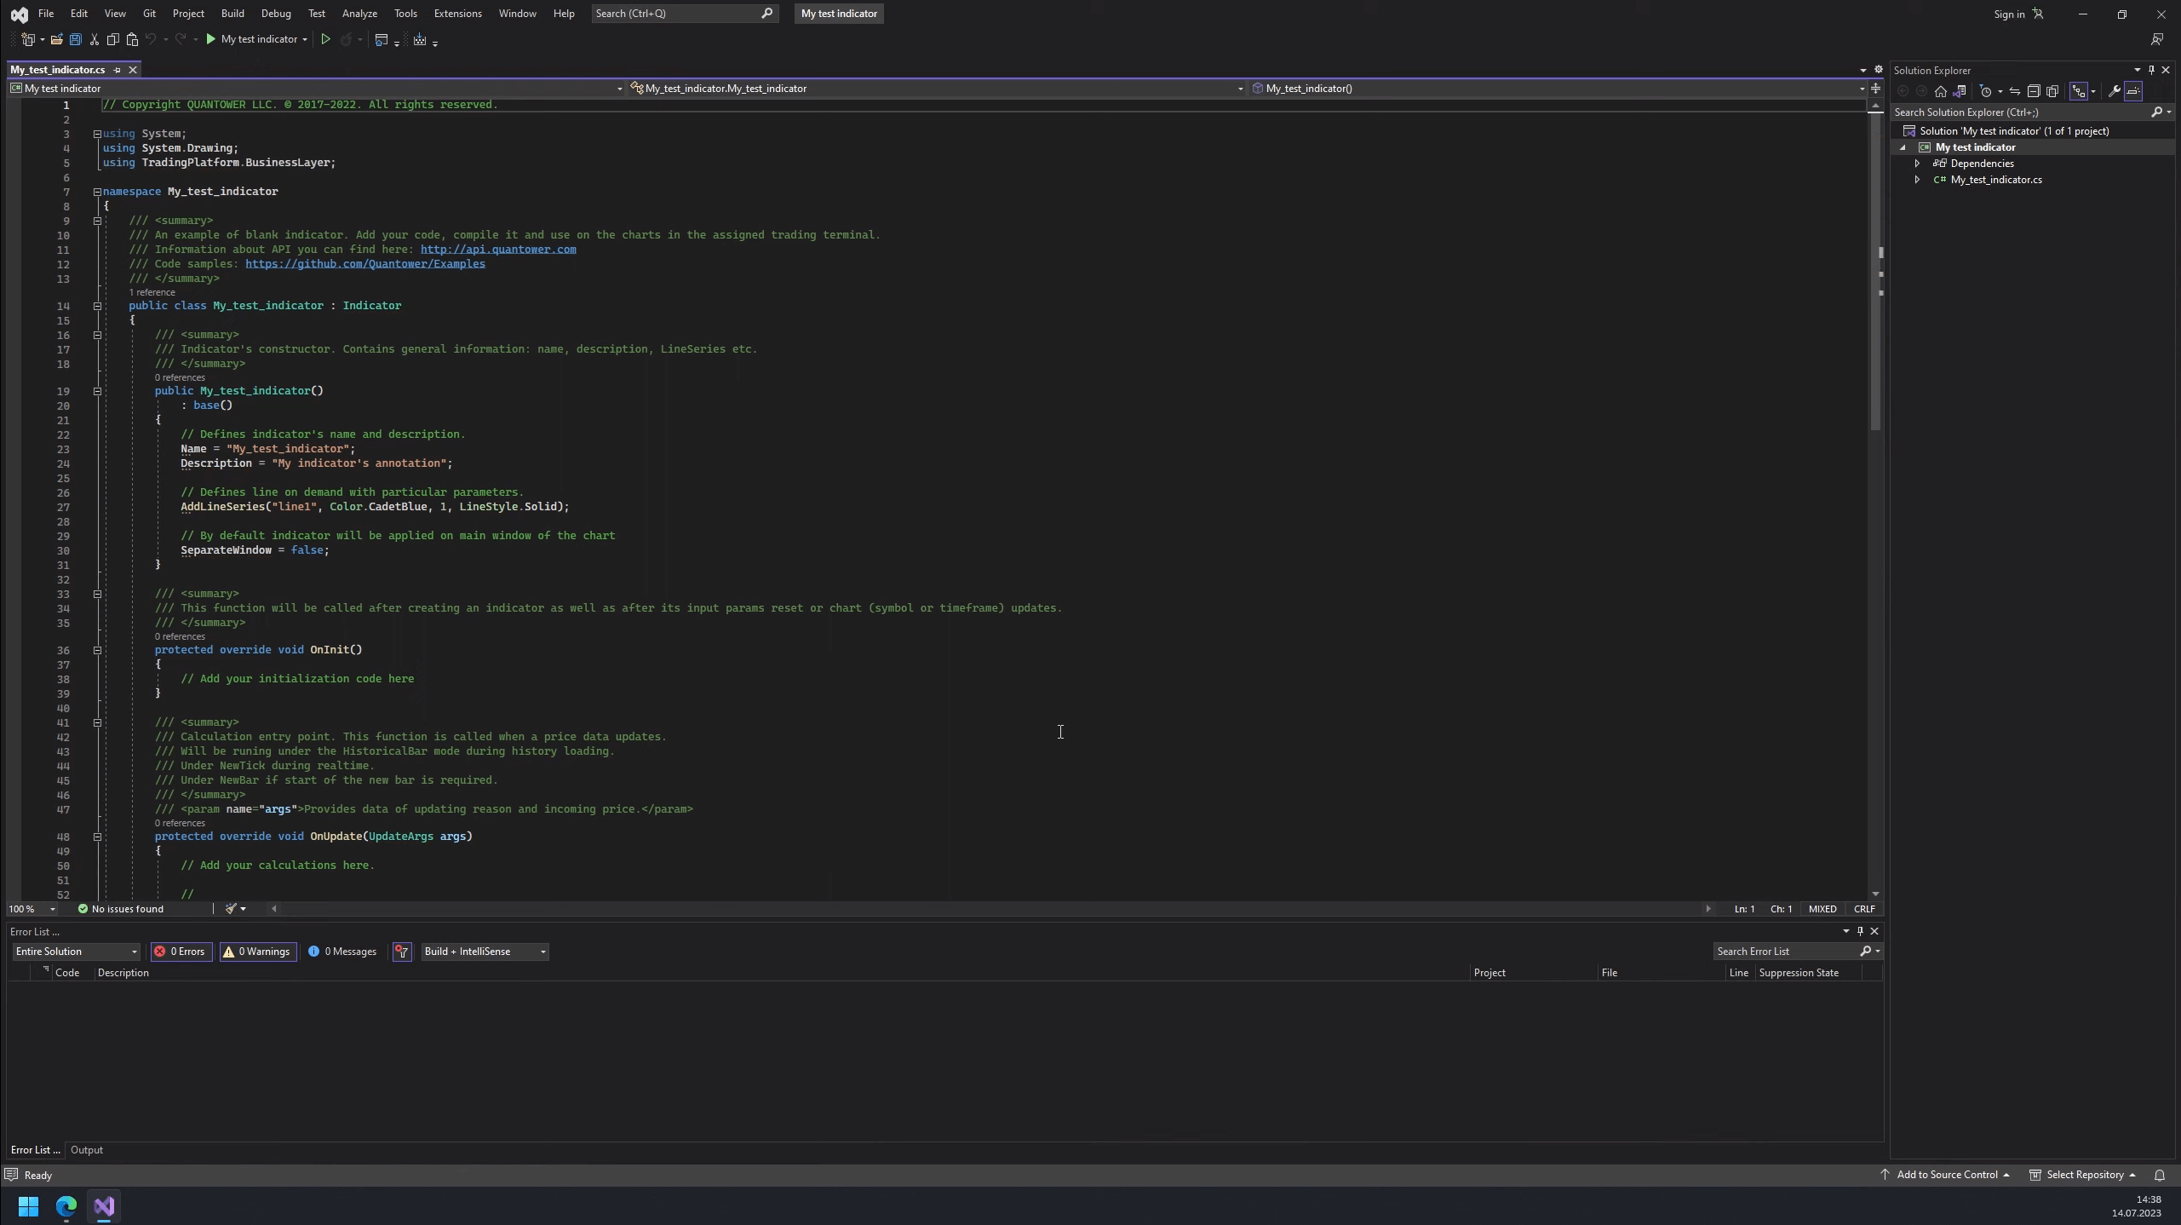Click Home icon in Solution Explorer
Screen dimensions: 2181x1225
(1940, 91)
